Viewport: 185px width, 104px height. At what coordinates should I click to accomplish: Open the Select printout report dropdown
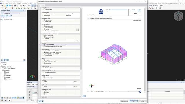coord(73,14)
